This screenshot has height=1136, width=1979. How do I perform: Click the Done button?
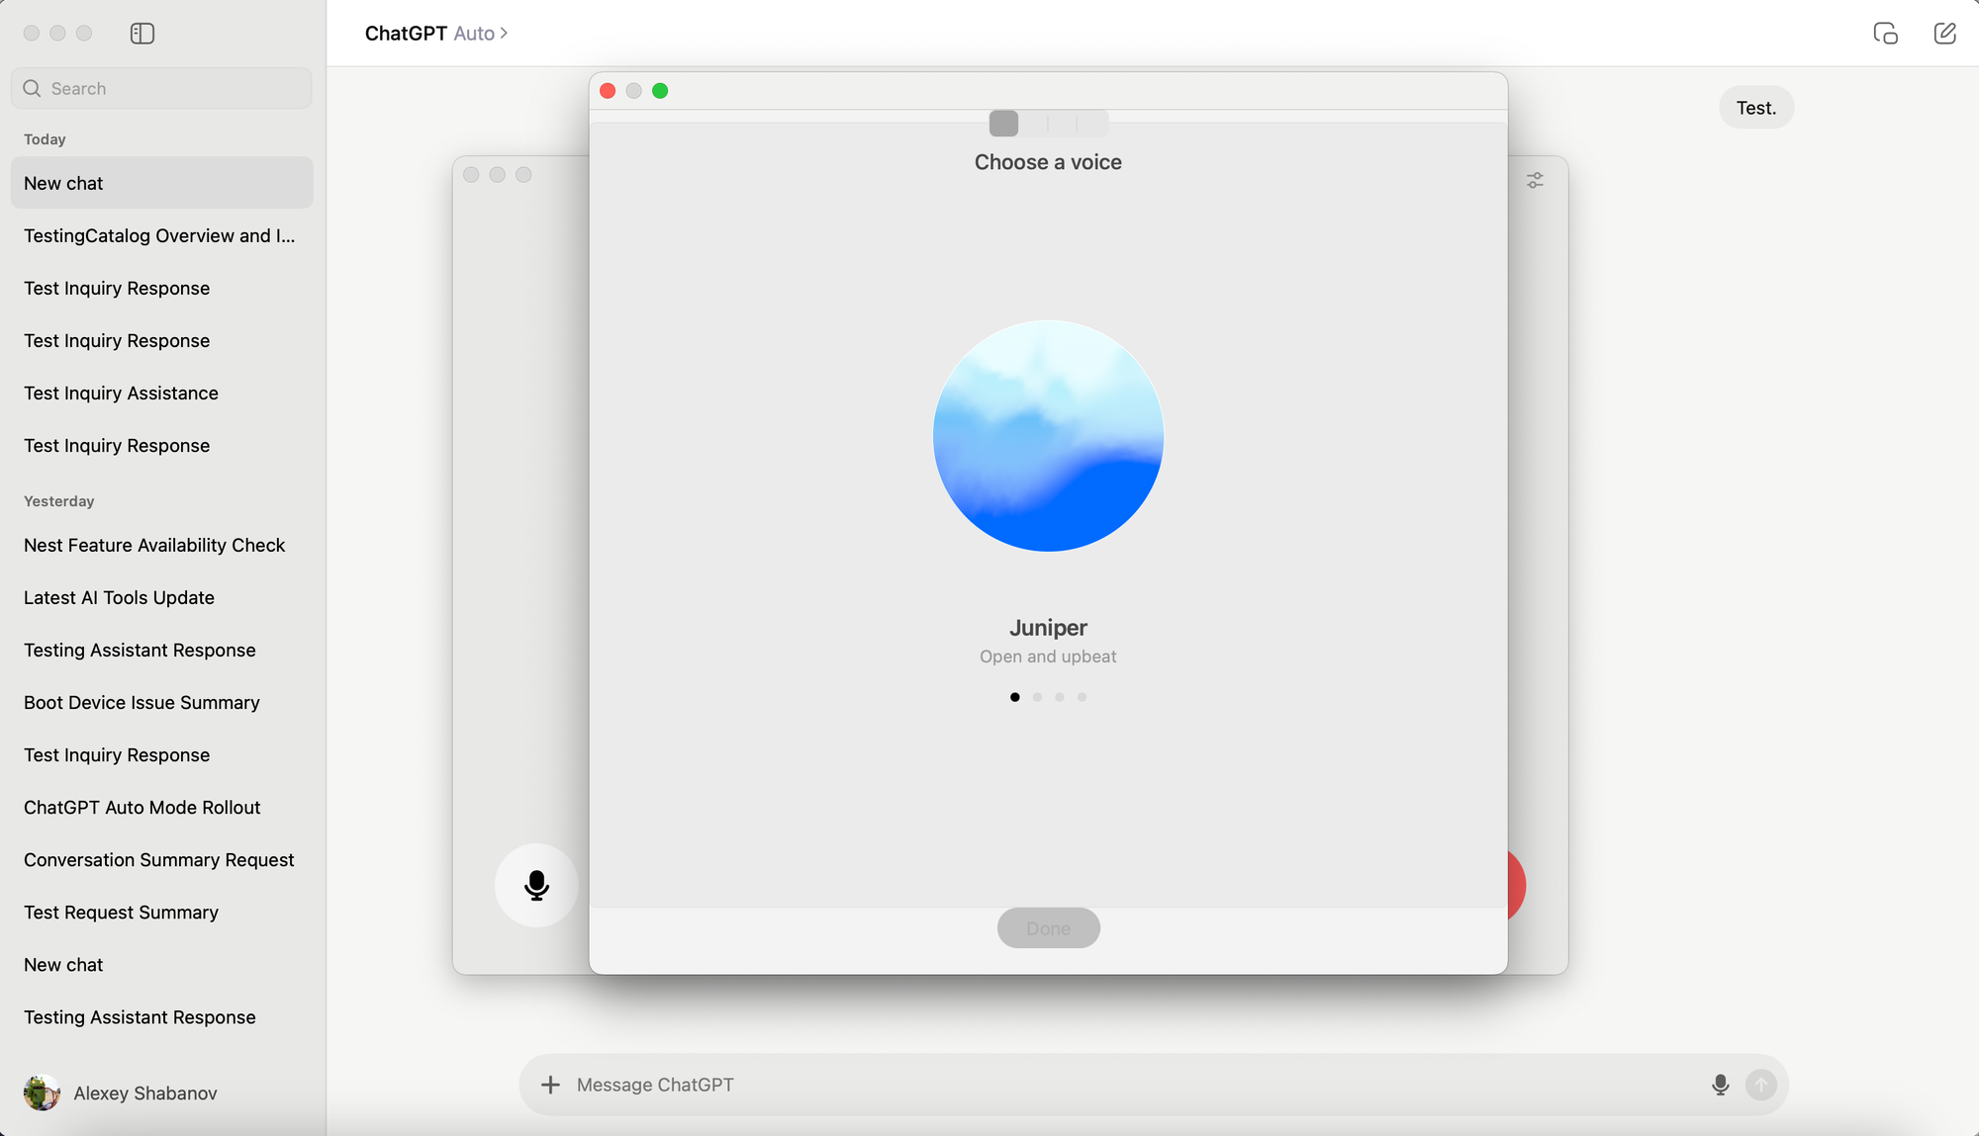pos(1048,928)
